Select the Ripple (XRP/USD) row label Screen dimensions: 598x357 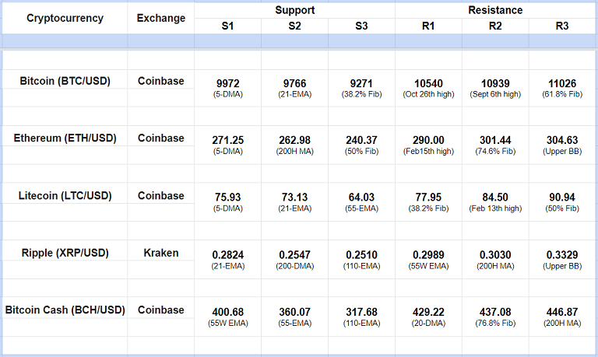pyautogui.click(x=65, y=253)
